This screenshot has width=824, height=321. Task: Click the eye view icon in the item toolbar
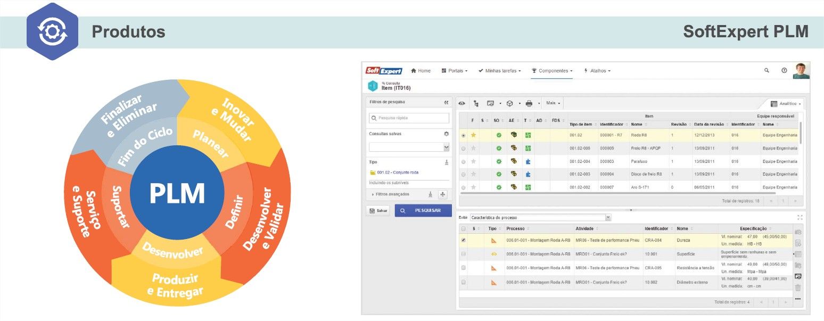click(462, 103)
